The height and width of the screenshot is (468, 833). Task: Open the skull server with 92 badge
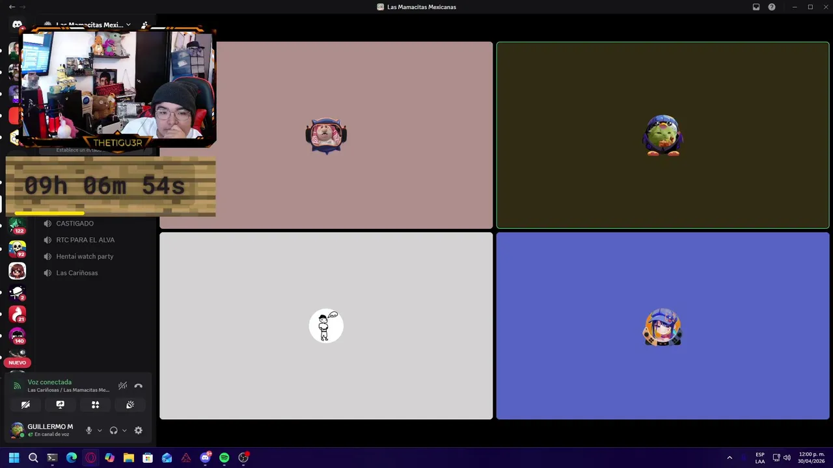coord(17,249)
